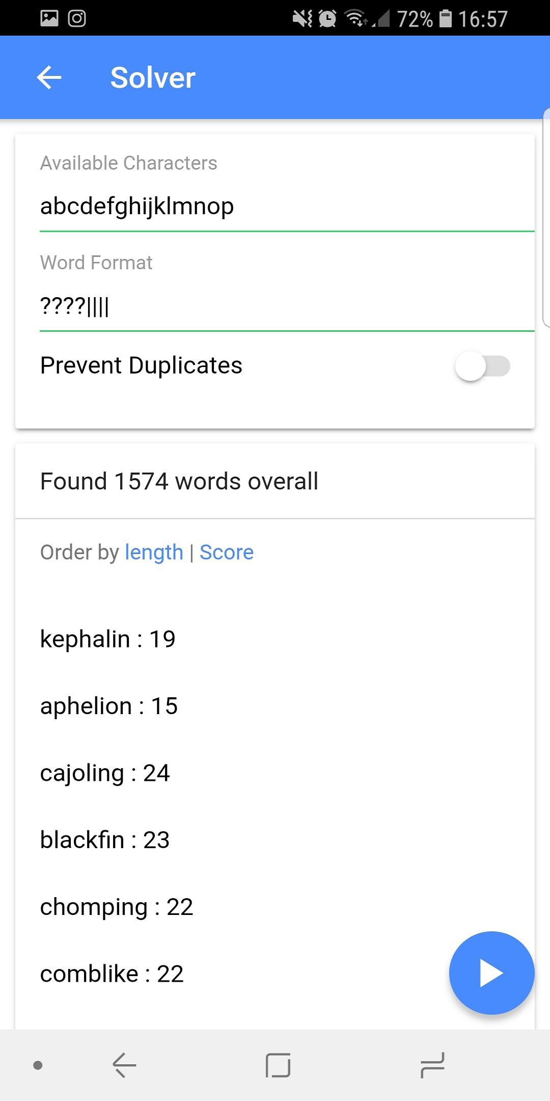Tap the Found 1574 words overall header
Viewport: 550px width, 1101px height.
[x=179, y=481]
